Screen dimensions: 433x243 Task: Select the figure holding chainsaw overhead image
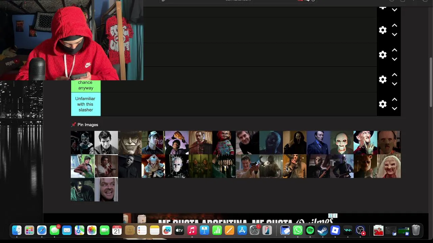[177, 143]
